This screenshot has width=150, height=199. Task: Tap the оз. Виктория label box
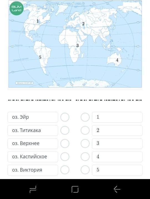pos(33,170)
